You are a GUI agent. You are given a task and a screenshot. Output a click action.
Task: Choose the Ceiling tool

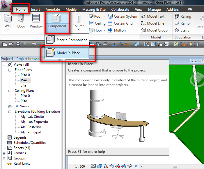pos(97,23)
